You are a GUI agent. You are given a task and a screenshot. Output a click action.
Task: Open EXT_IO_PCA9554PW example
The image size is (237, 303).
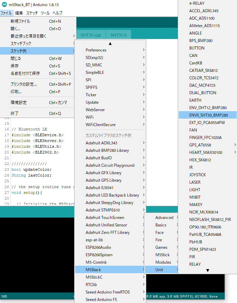(208, 122)
